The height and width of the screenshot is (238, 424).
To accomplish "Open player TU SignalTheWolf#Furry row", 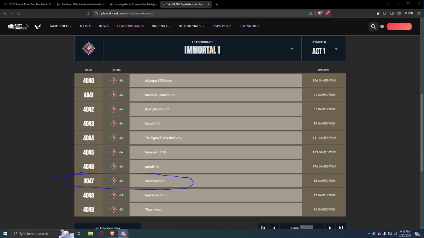I will pos(210,138).
